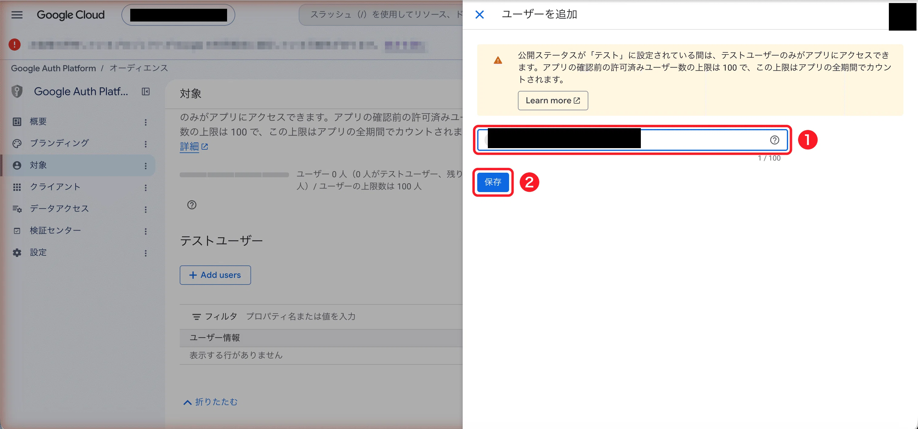Collapse section with 折りたたむ

(x=210, y=402)
